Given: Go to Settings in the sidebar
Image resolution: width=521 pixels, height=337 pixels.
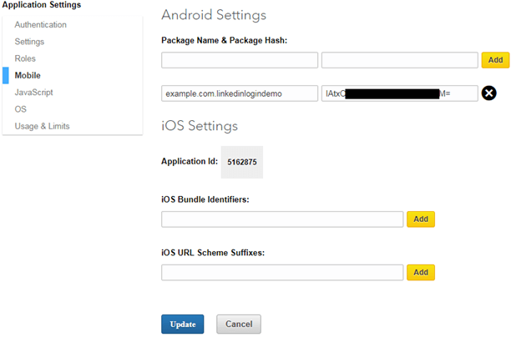Looking at the screenshot, I should tap(29, 42).
